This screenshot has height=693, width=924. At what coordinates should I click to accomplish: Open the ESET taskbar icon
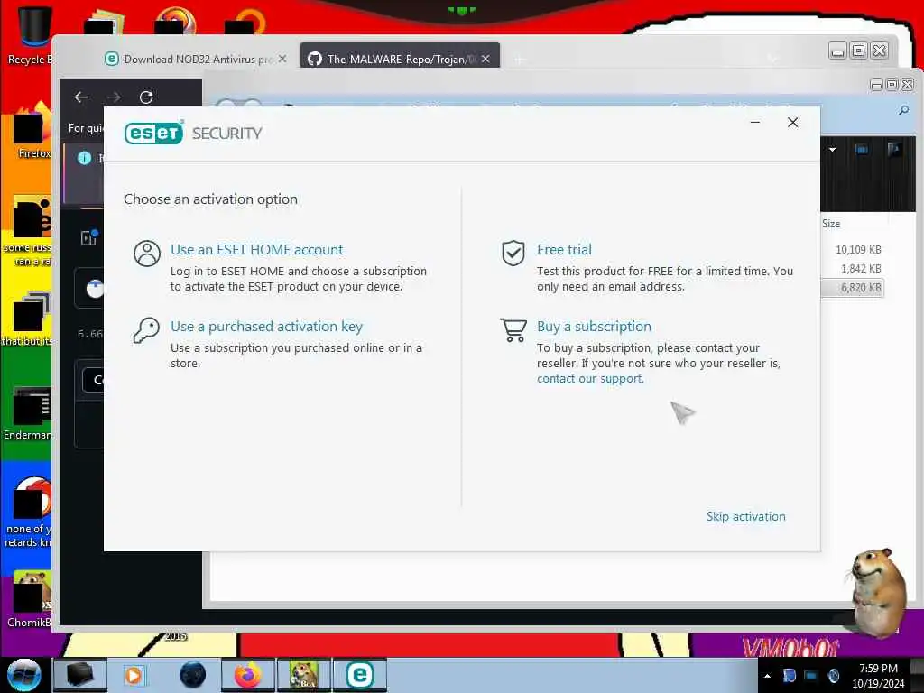[x=360, y=675]
